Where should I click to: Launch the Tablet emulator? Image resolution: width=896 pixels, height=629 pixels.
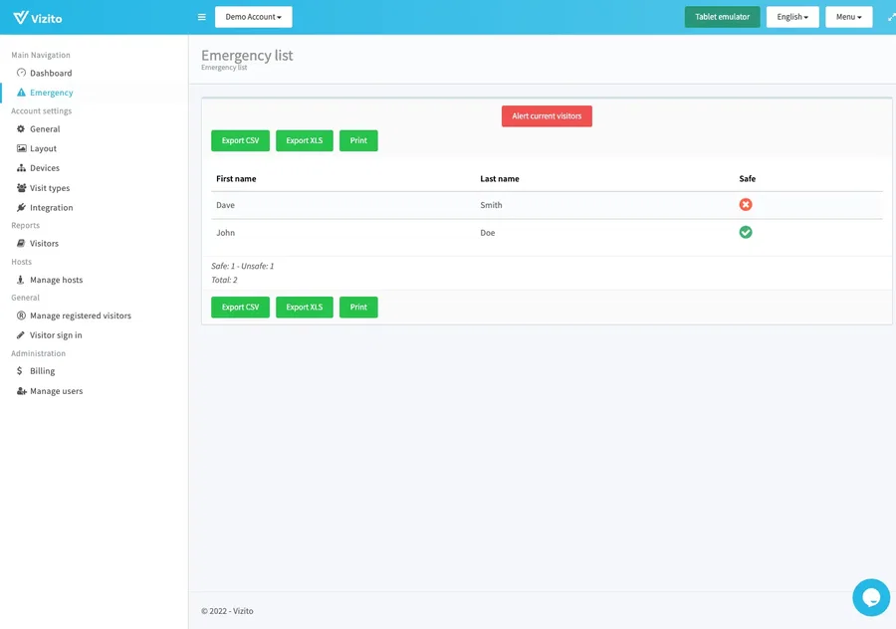[722, 17]
